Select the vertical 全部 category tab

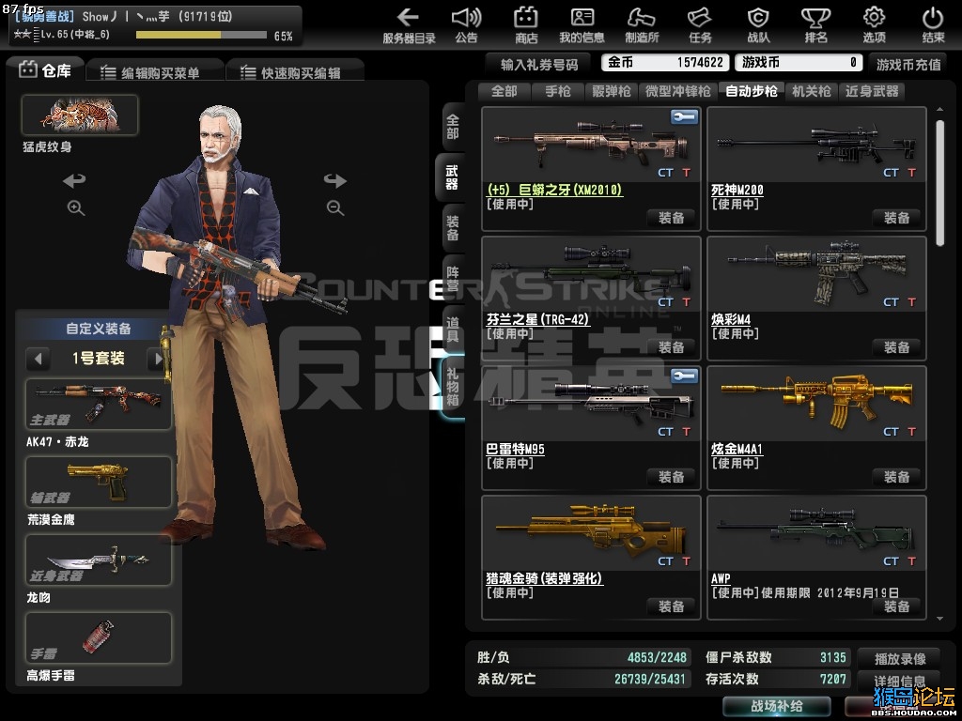point(453,127)
